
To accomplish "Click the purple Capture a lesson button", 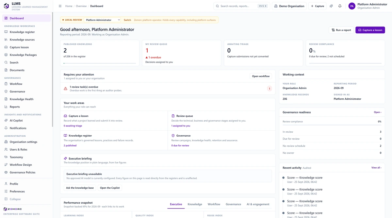I will click(370, 30).
